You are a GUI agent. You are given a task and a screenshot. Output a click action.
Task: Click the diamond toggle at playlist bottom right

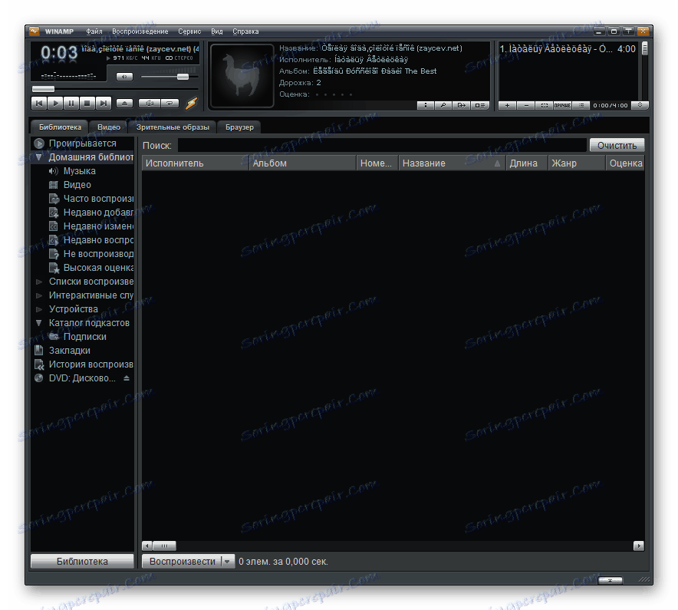tap(640, 105)
